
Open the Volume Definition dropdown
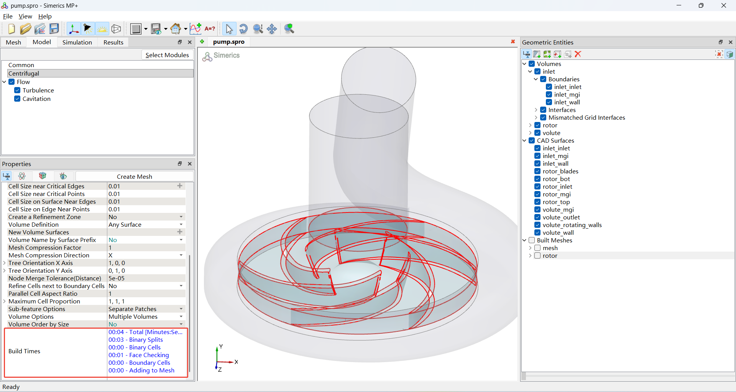point(181,224)
